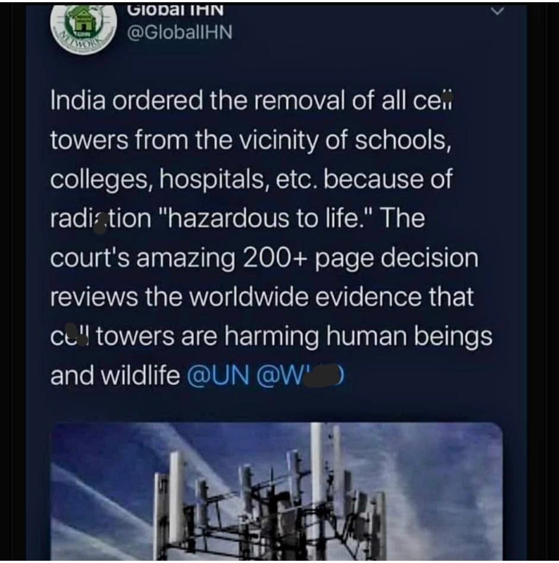Click "schools," in the tweet text
This screenshot has width=559, height=563.
point(403,140)
